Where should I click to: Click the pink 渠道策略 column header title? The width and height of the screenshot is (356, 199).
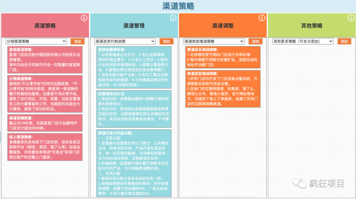[x=45, y=26]
